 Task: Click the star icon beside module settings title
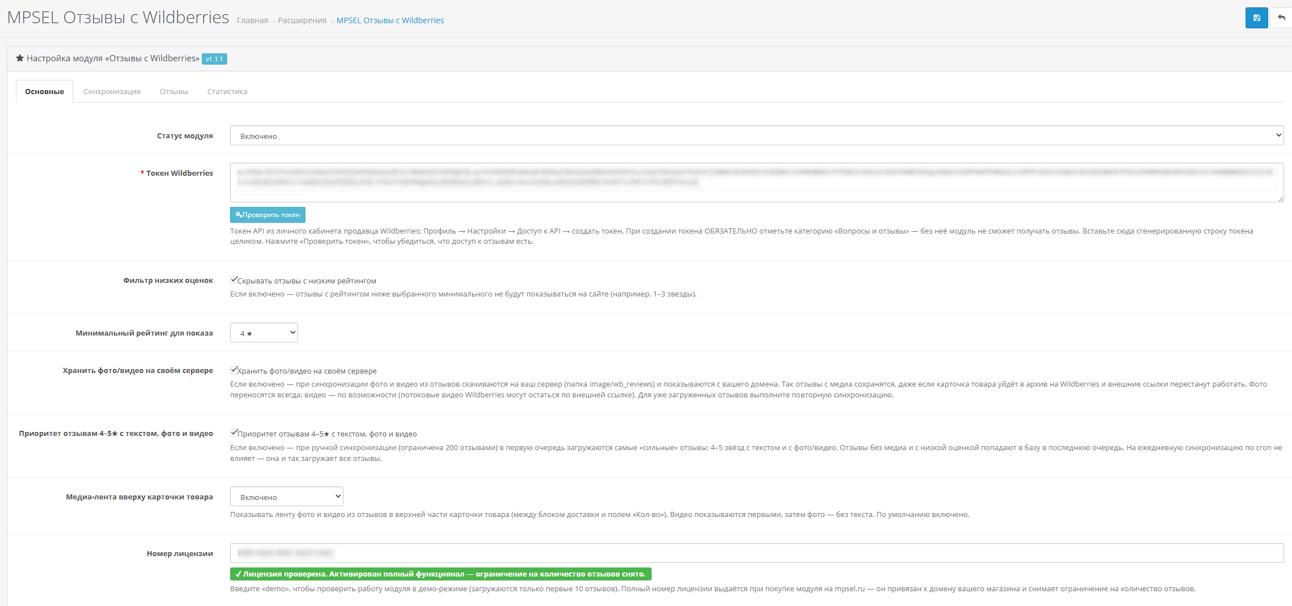(x=20, y=58)
